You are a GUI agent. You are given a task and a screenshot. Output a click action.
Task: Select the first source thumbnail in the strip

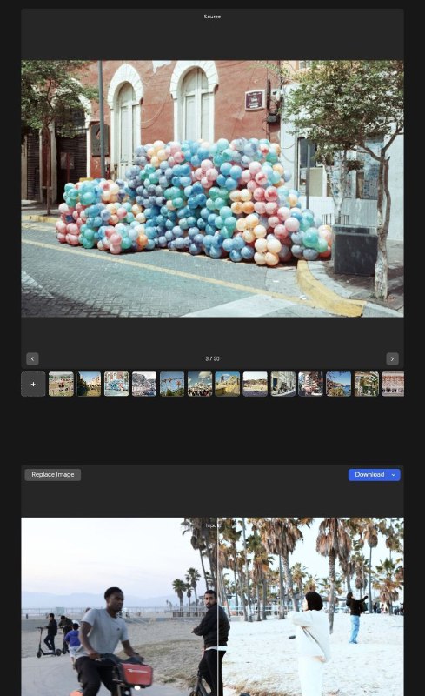click(x=61, y=384)
